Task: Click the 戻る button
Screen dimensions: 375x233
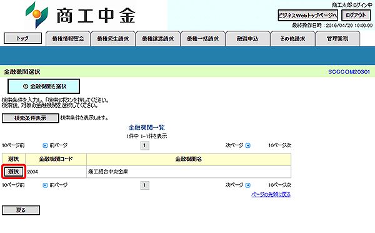Action: (x=21, y=210)
